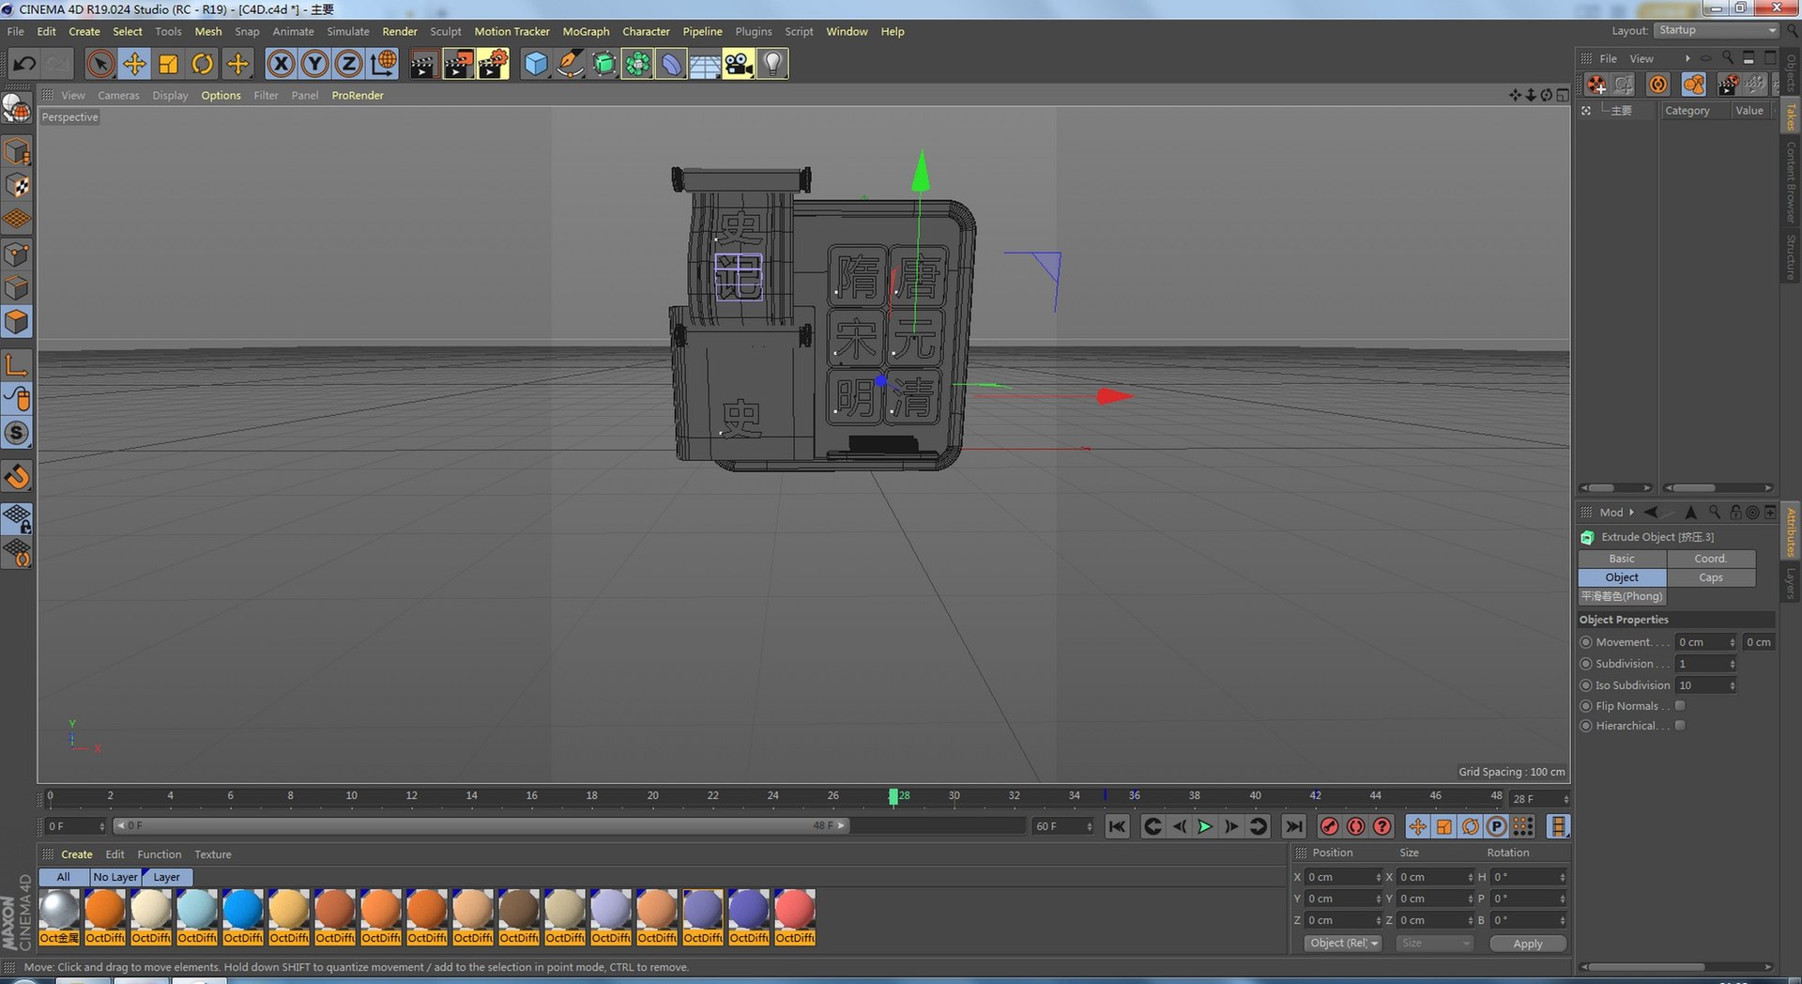
Task: Check the Hierarchical checkbox
Action: [x=1680, y=726]
